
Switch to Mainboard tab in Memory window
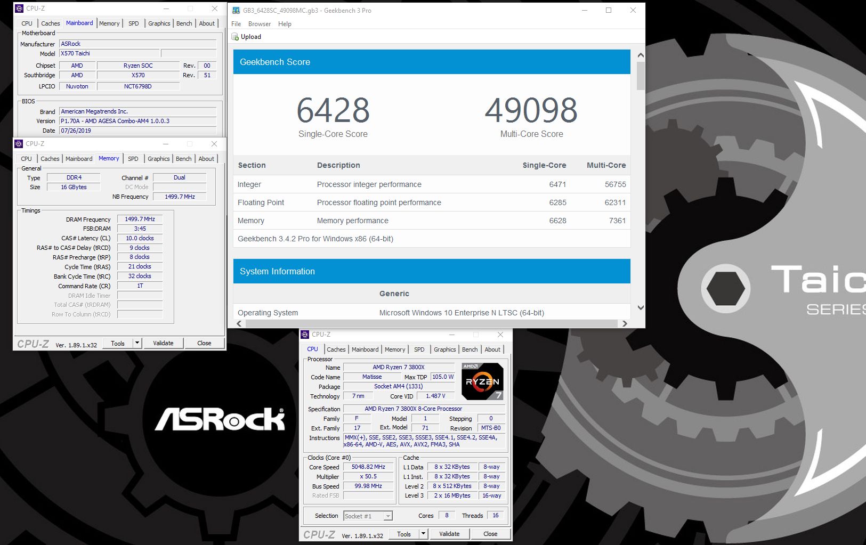click(x=79, y=159)
